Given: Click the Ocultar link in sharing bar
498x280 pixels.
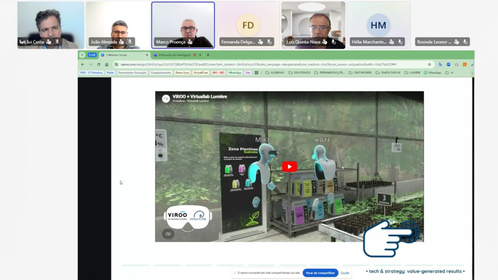Looking at the screenshot, I should point(345,273).
